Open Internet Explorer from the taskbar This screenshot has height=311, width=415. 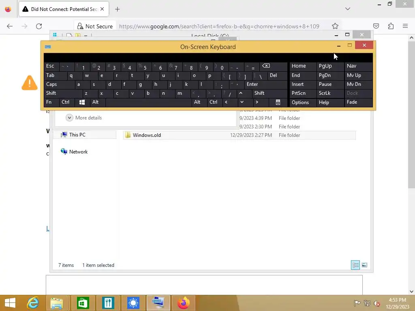pyautogui.click(x=33, y=303)
